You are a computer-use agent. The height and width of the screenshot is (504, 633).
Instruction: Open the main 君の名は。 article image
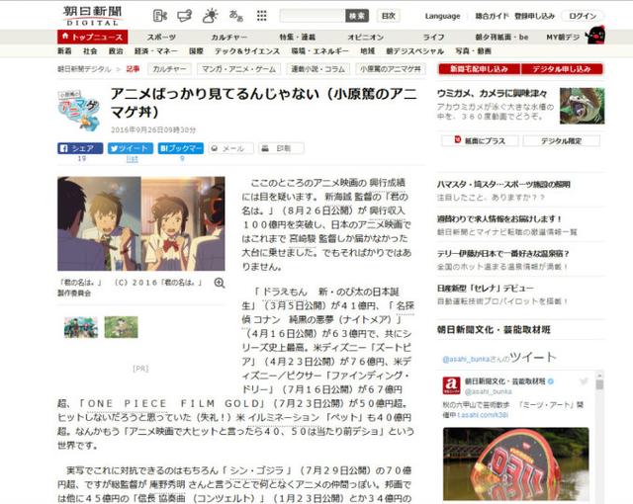pos(141,223)
